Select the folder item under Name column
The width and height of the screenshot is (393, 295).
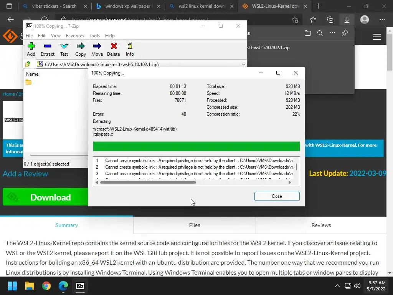(28, 82)
